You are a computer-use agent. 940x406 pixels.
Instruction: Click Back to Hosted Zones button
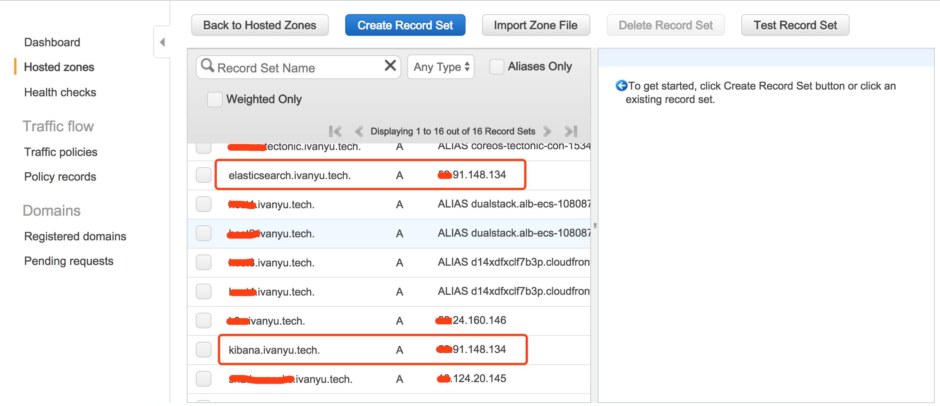[x=260, y=25]
